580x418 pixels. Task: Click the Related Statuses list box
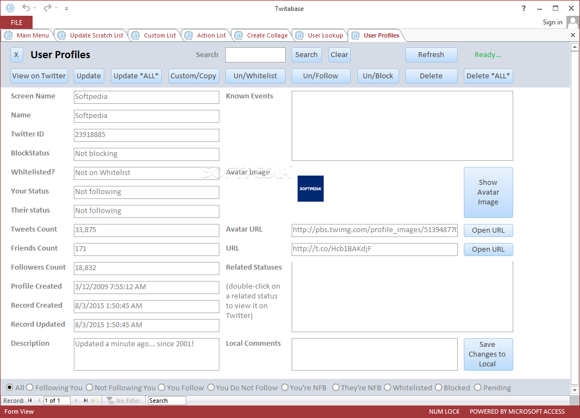click(402, 297)
